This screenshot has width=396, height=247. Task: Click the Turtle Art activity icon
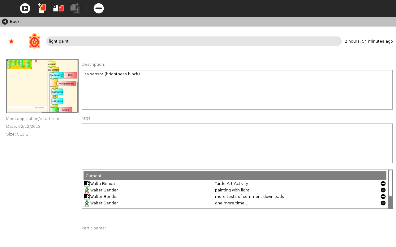coord(35,41)
